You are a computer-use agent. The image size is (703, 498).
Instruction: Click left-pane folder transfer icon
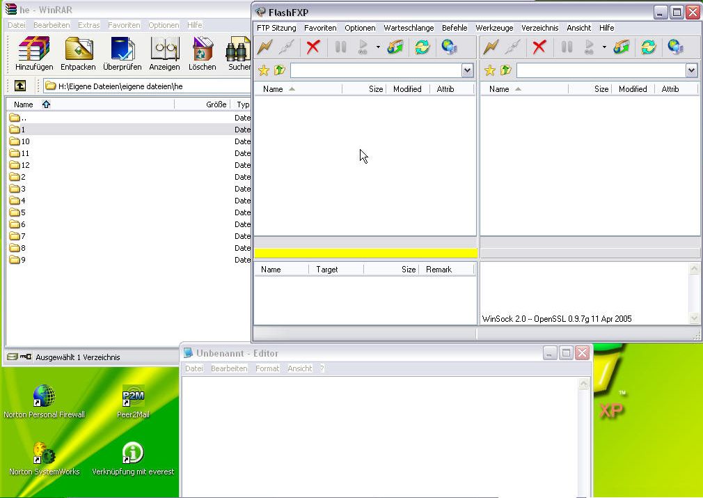pos(395,47)
